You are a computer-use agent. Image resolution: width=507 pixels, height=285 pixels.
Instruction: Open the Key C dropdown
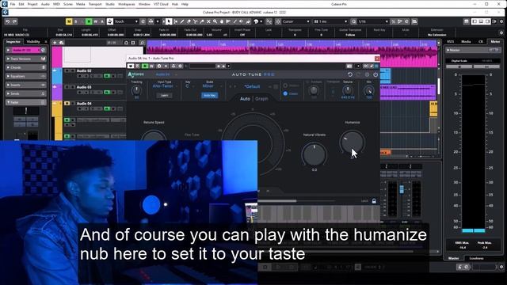coord(189,86)
